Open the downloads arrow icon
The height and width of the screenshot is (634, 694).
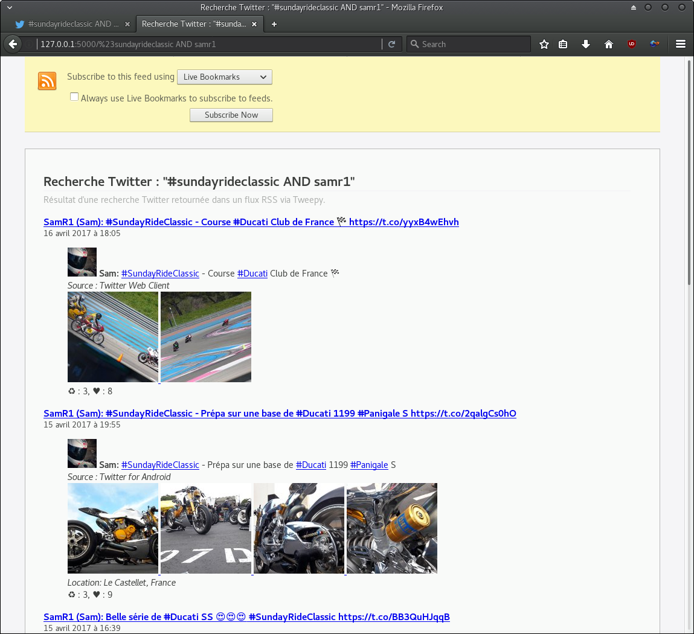coord(585,44)
